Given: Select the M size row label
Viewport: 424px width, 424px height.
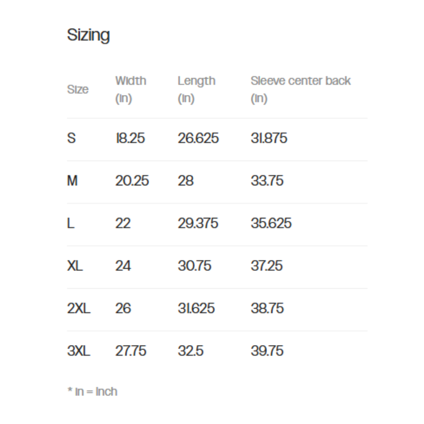Looking at the screenshot, I should point(72,180).
